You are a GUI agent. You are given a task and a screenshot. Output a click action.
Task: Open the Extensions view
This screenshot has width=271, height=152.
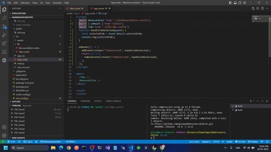(4, 43)
